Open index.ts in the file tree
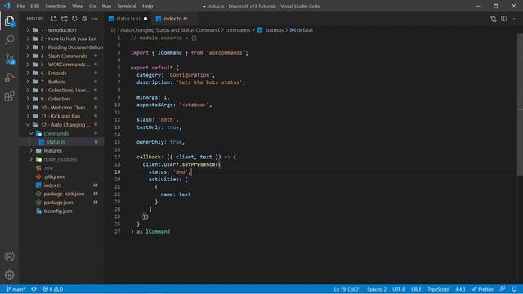The height and width of the screenshot is (294, 523). point(61,185)
